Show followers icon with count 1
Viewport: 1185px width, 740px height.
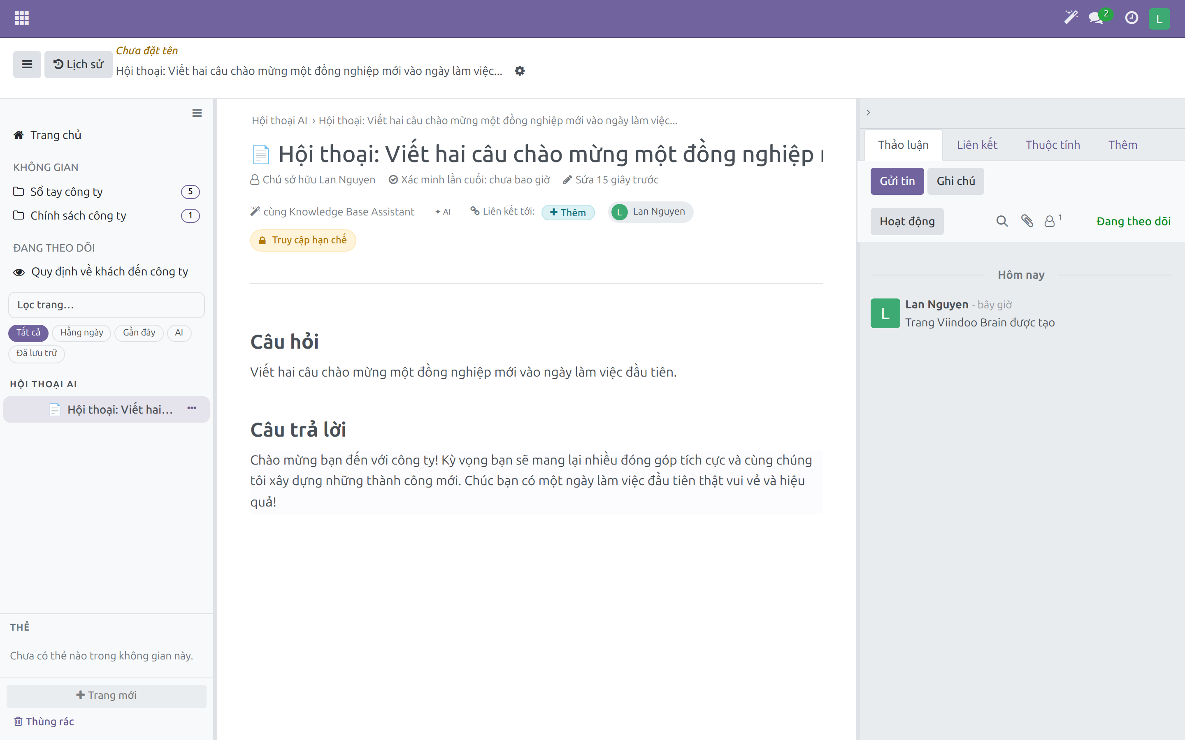pyautogui.click(x=1052, y=221)
